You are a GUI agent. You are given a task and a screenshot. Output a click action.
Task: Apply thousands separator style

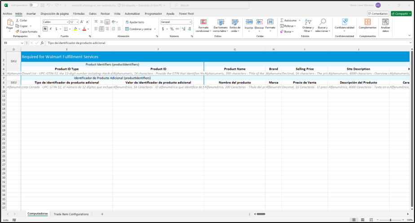(177, 29)
